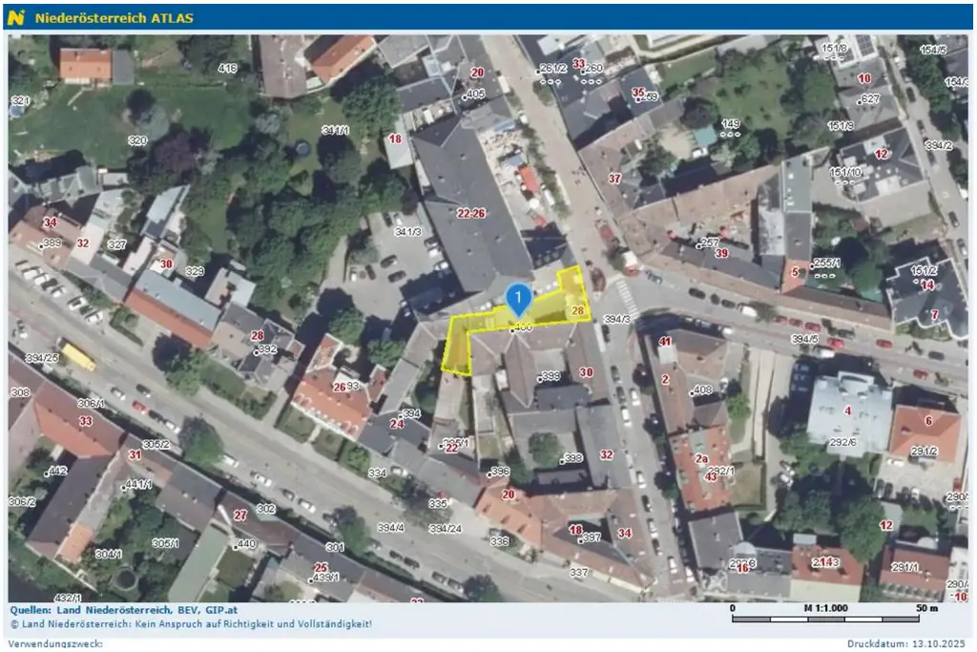The width and height of the screenshot is (977, 652).
Task: Click parcel number 408
Action: (702, 389)
